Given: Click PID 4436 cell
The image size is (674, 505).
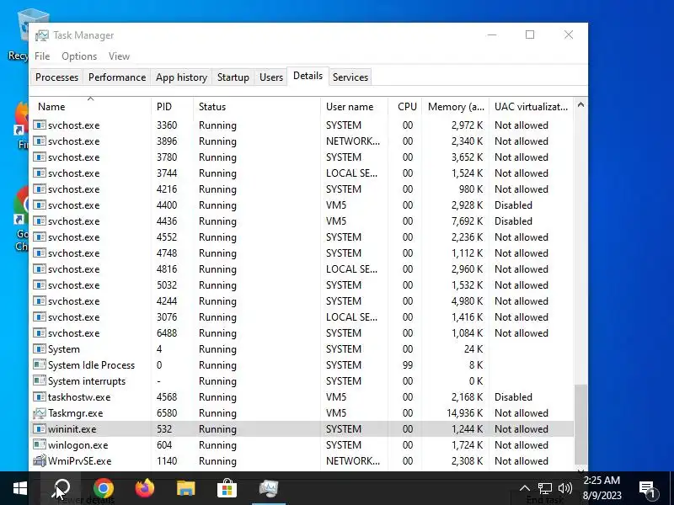Looking at the screenshot, I should [167, 221].
